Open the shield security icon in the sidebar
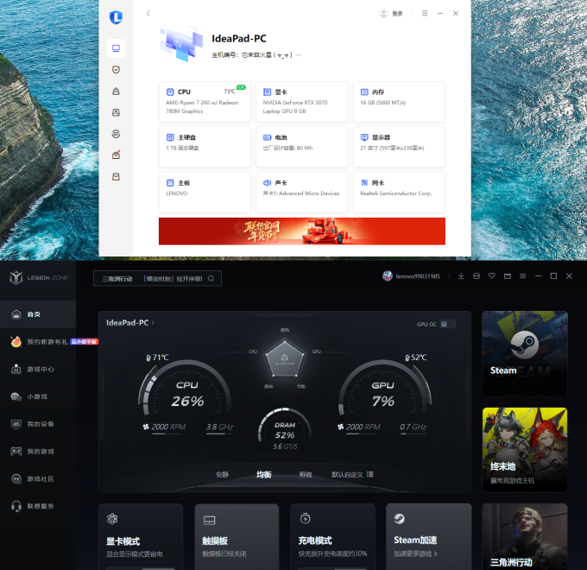The width and height of the screenshot is (587, 570). (x=116, y=70)
